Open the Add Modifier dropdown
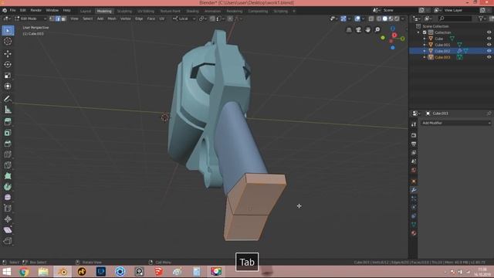 [x=456, y=123]
